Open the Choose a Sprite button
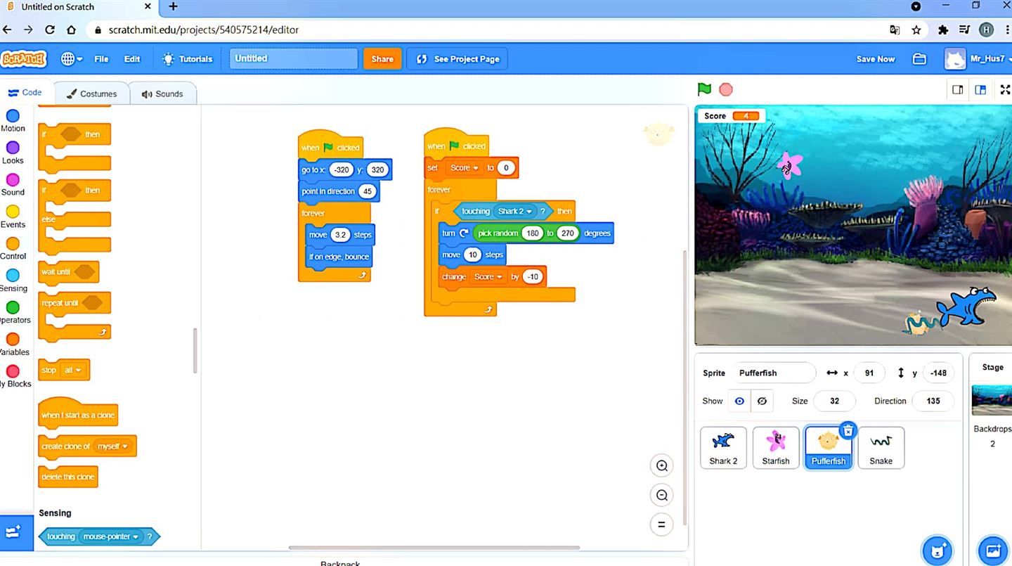 [937, 549]
